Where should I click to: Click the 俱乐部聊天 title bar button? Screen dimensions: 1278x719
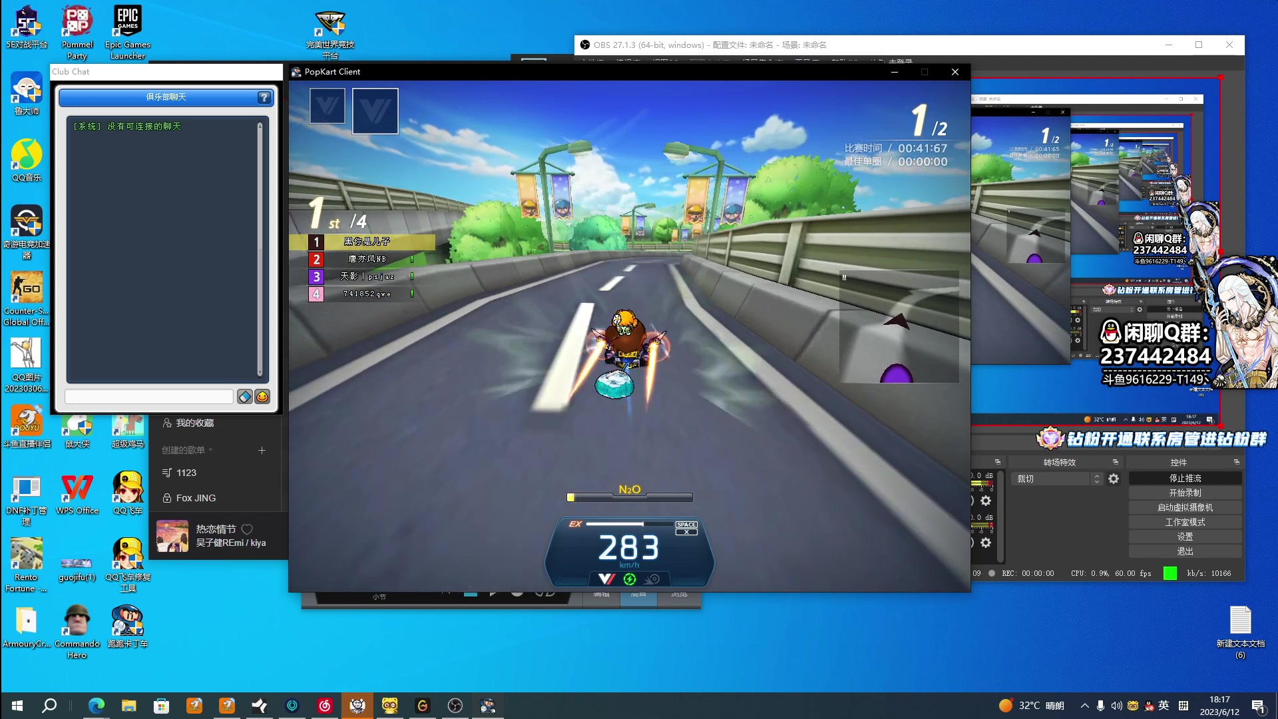coord(166,98)
